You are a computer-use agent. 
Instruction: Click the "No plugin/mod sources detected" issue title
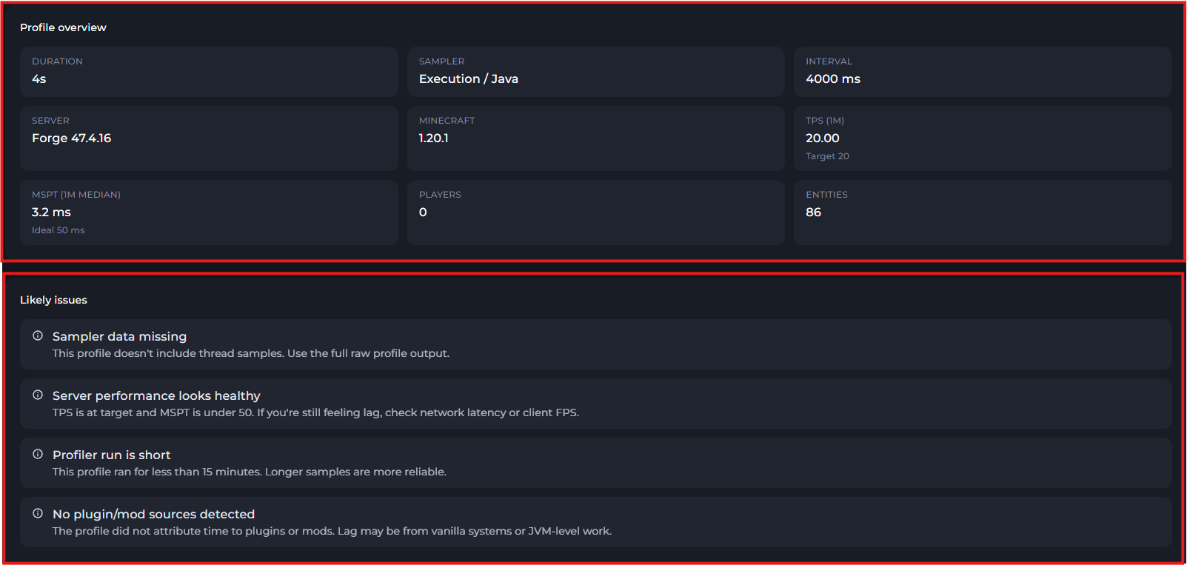[x=153, y=514]
